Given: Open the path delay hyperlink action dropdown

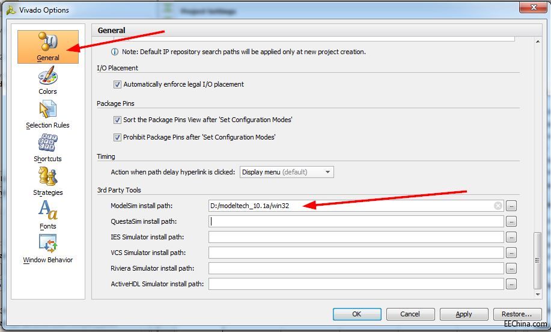Looking at the screenshot, I should [287, 172].
